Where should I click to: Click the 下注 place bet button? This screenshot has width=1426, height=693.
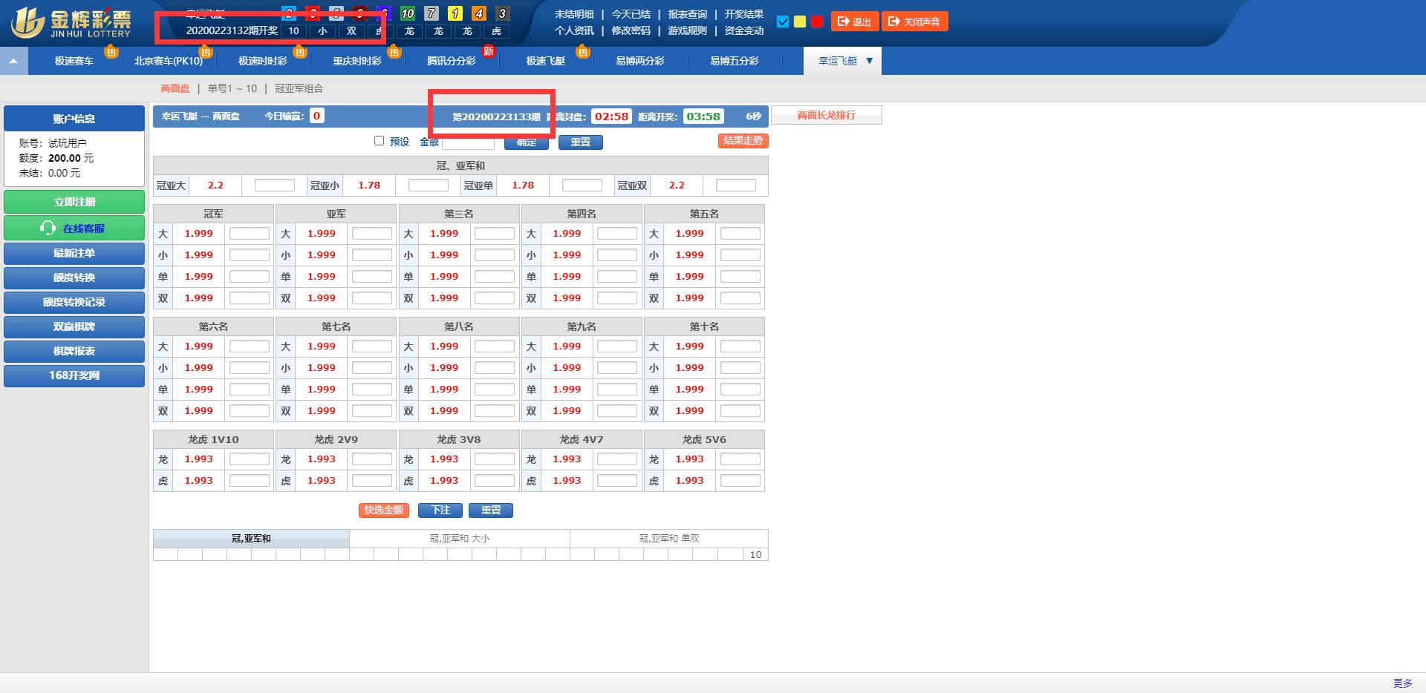(440, 510)
